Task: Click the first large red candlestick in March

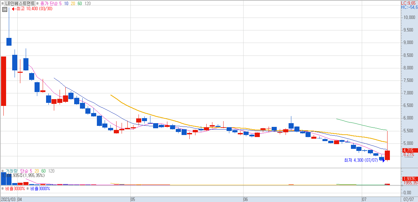Action: tap(3, 81)
